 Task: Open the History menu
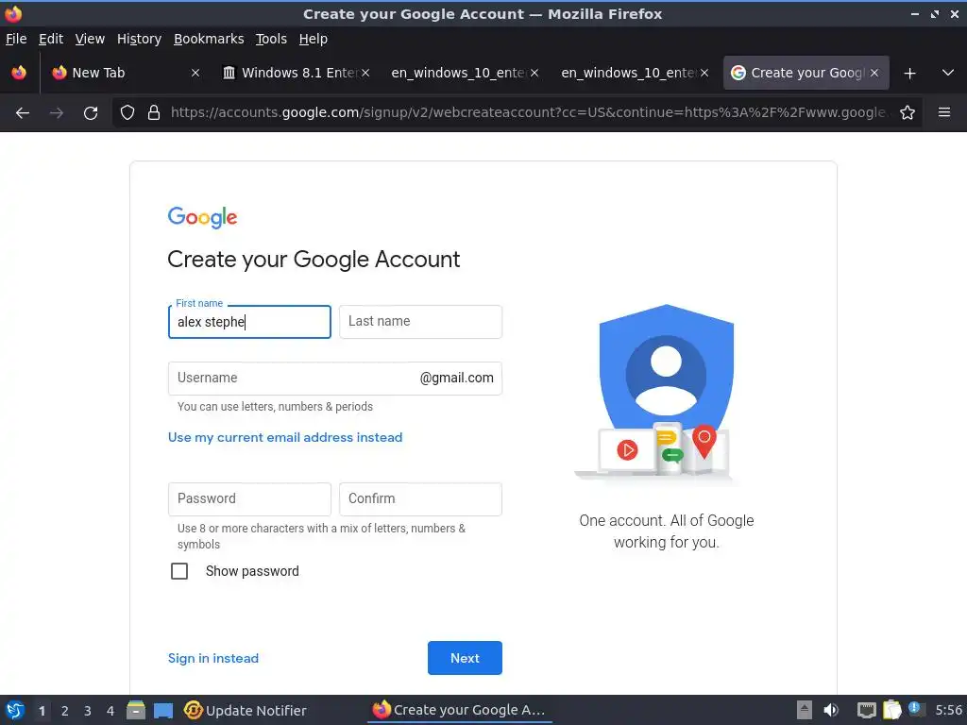(139, 39)
